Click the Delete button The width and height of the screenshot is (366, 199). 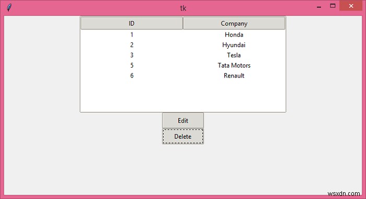pos(183,136)
